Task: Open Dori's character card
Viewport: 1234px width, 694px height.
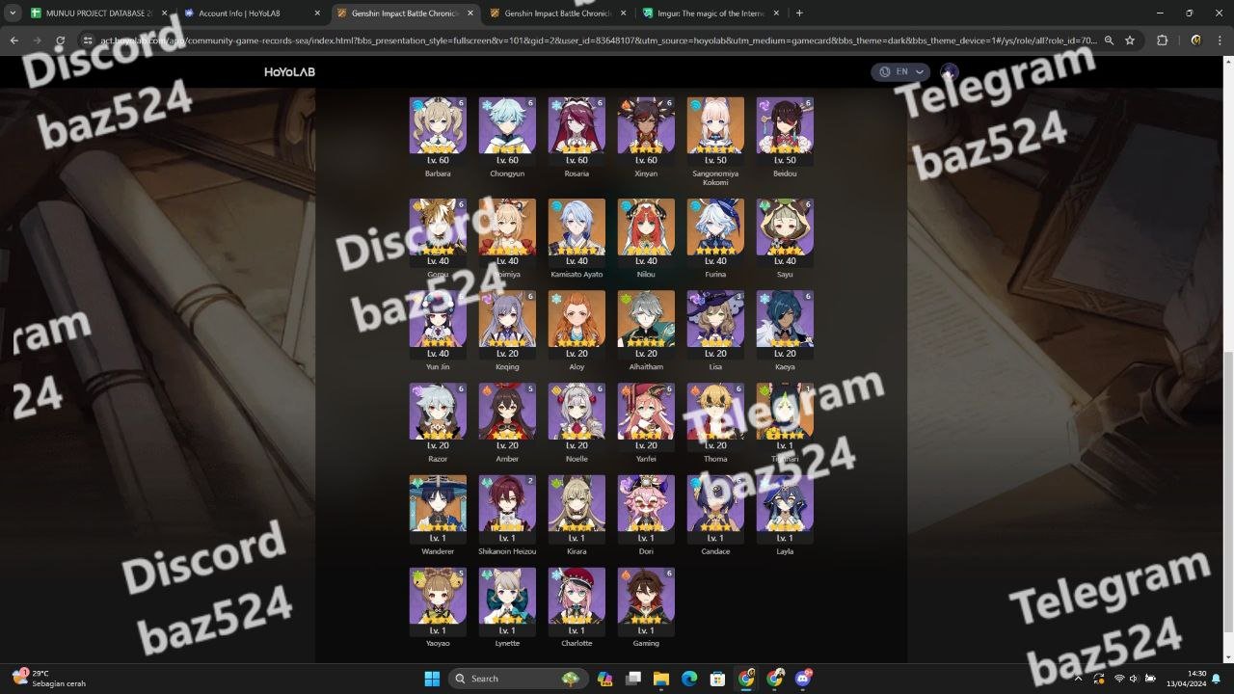Action: point(646,510)
